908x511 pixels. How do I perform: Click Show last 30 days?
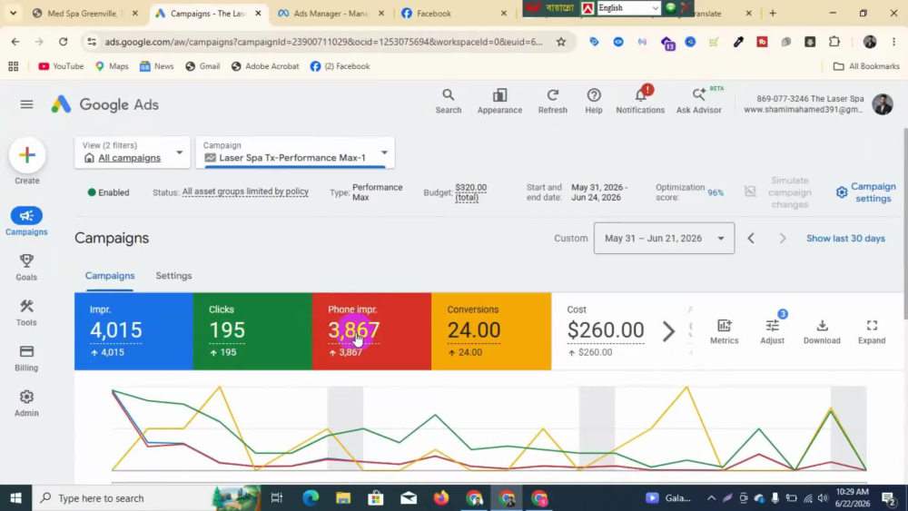pos(845,238)
